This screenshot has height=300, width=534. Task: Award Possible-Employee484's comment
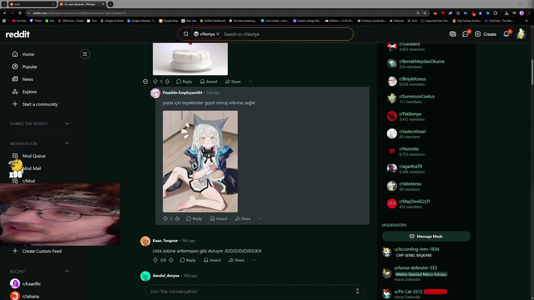(x=219, y=219)
